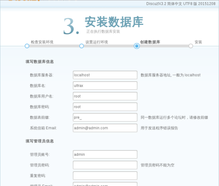Image resolution: width=219 pixels, height=186 pixels.
Task: Click the empty administrator password field
Action: [105, 165]
